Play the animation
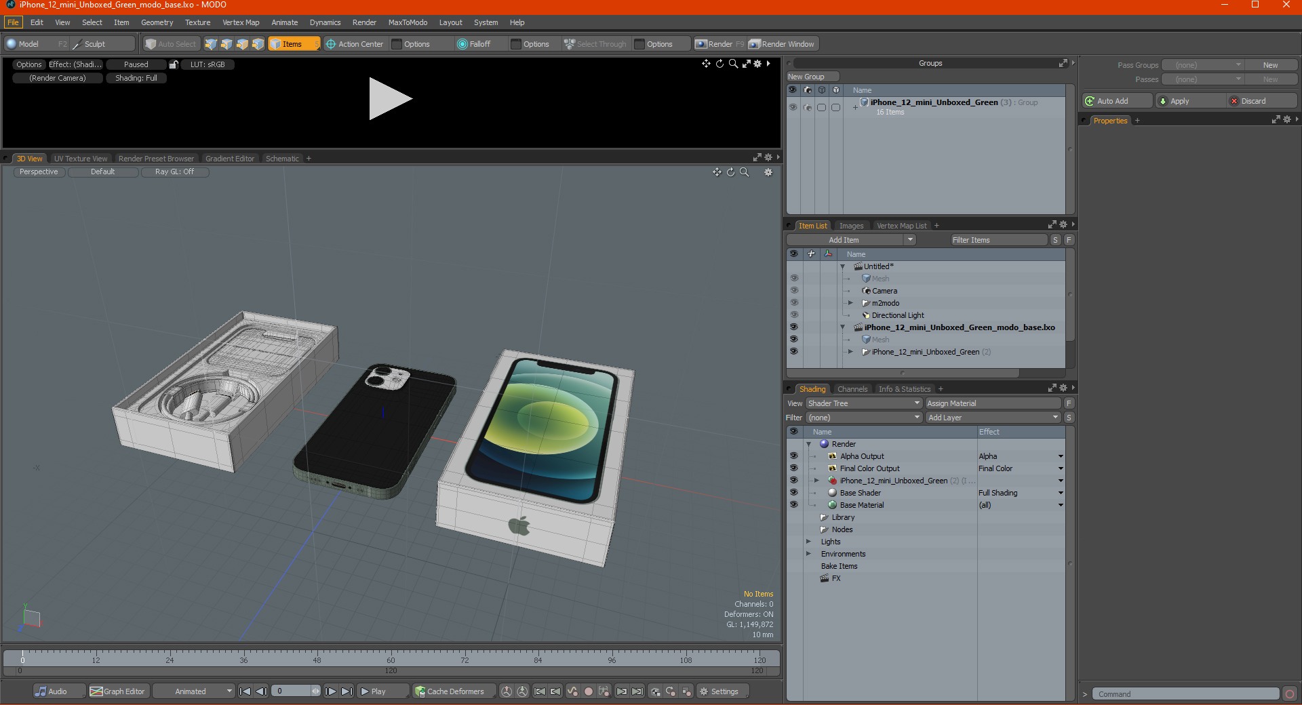 [382, 691]
